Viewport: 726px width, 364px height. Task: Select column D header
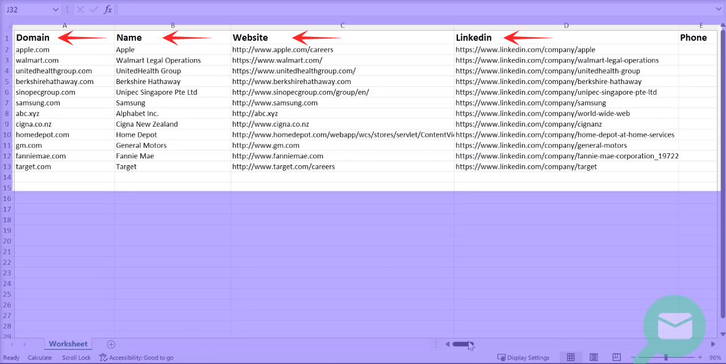pos(566,26)
